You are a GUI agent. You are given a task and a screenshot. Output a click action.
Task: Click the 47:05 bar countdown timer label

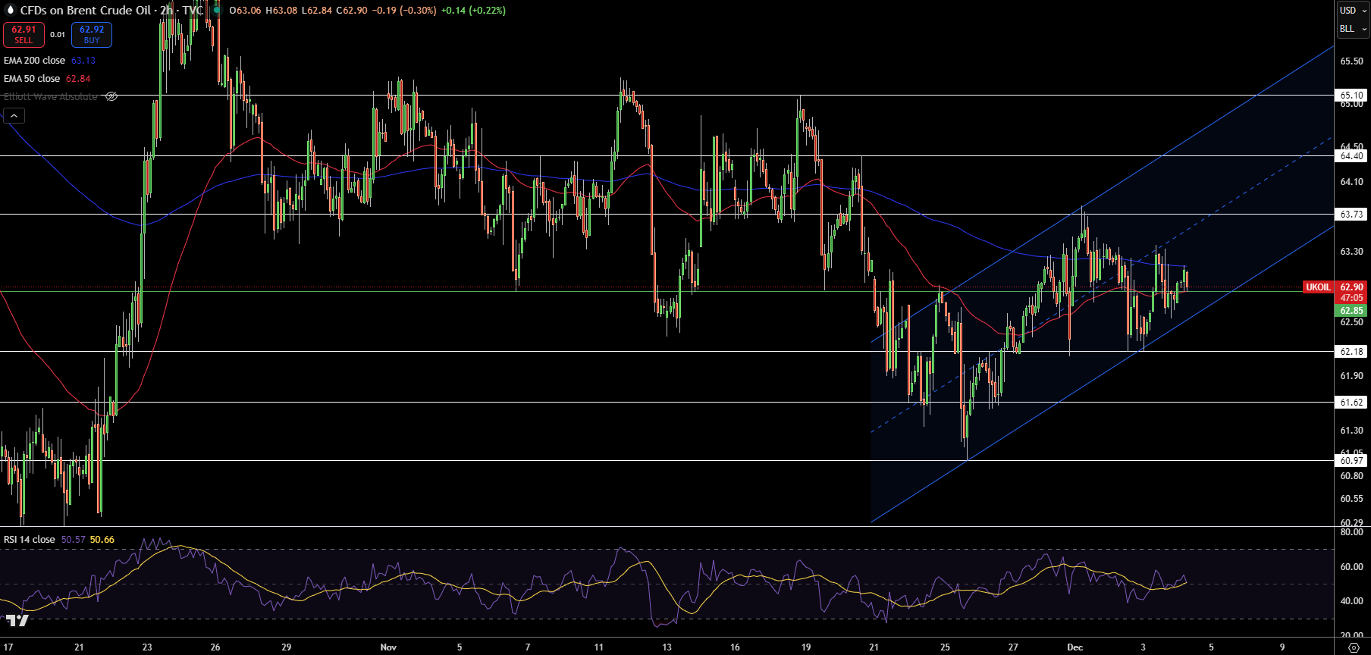point(1351,298)
